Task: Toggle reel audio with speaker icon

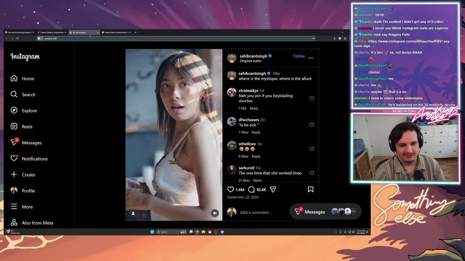Action: pyautogui.click(x=215, y=213)
